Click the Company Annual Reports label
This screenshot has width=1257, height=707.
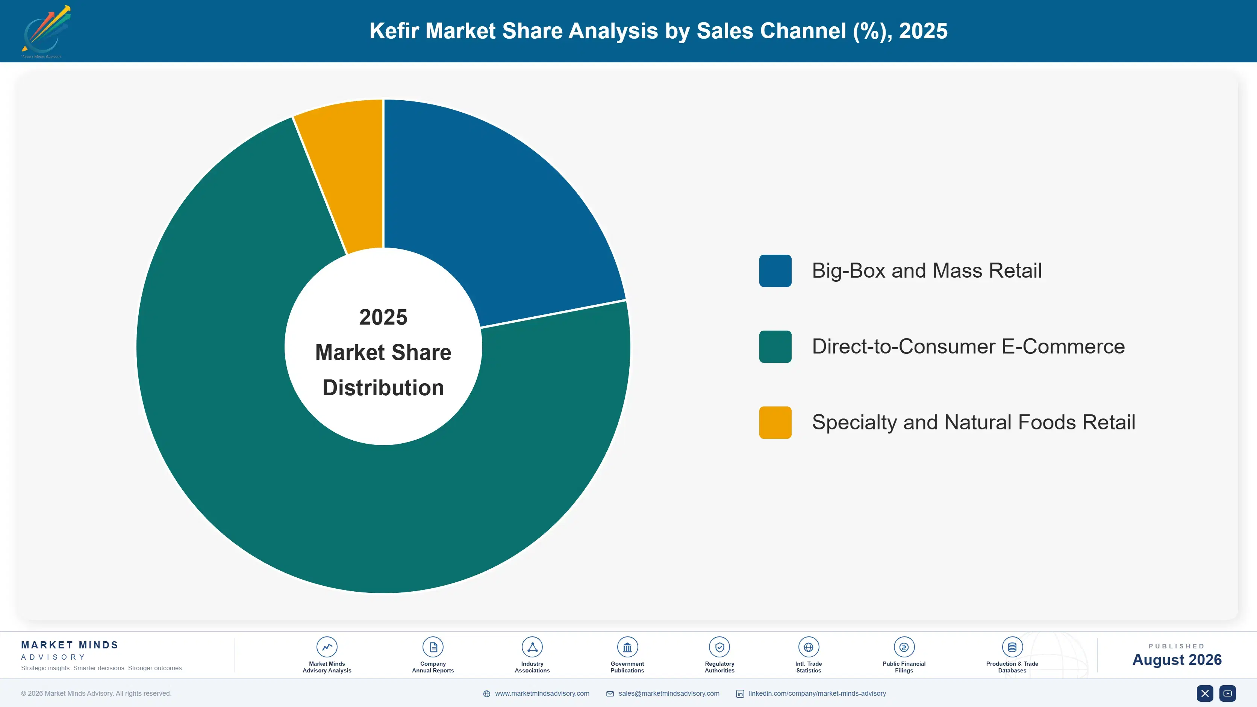(433, 667)
